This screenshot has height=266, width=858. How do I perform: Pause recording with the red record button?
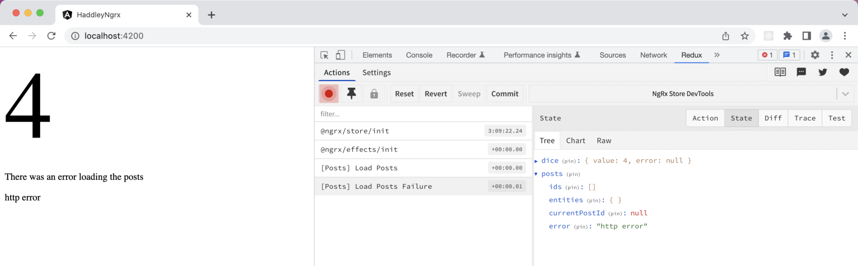pyautogui.click(x=329, y=94)
